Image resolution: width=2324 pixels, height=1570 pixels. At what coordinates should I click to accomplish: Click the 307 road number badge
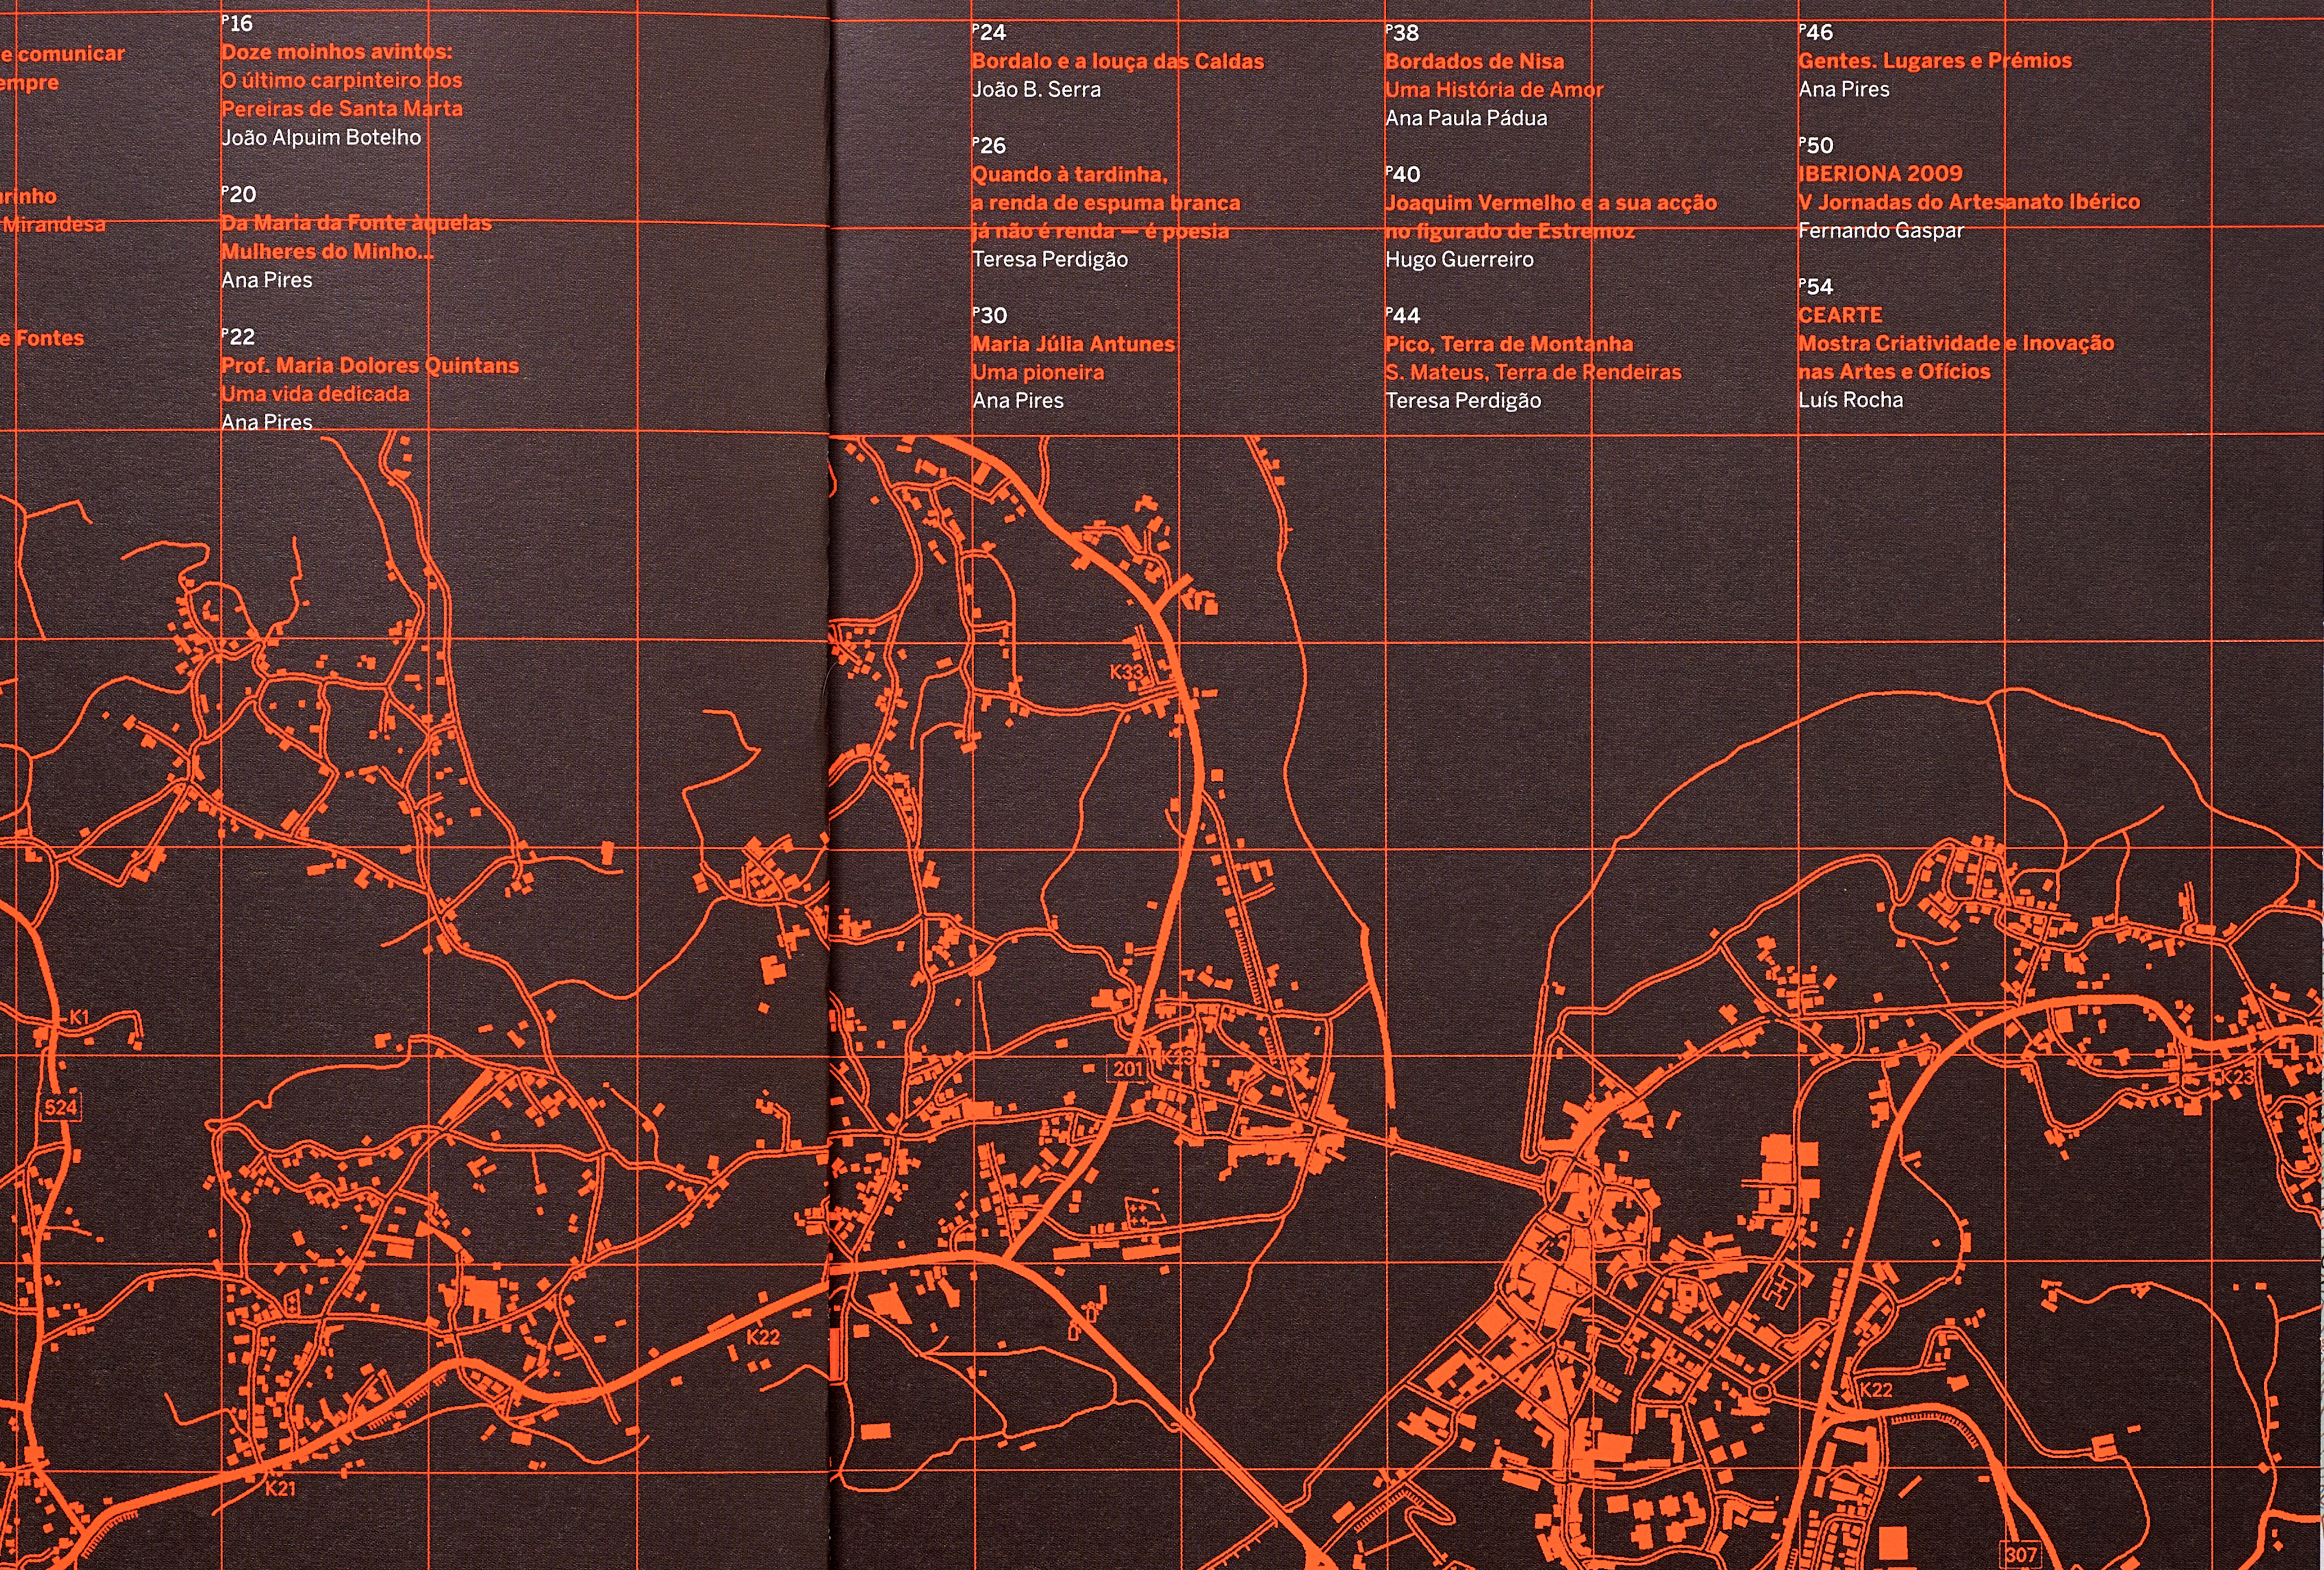click(2020, 1555)
